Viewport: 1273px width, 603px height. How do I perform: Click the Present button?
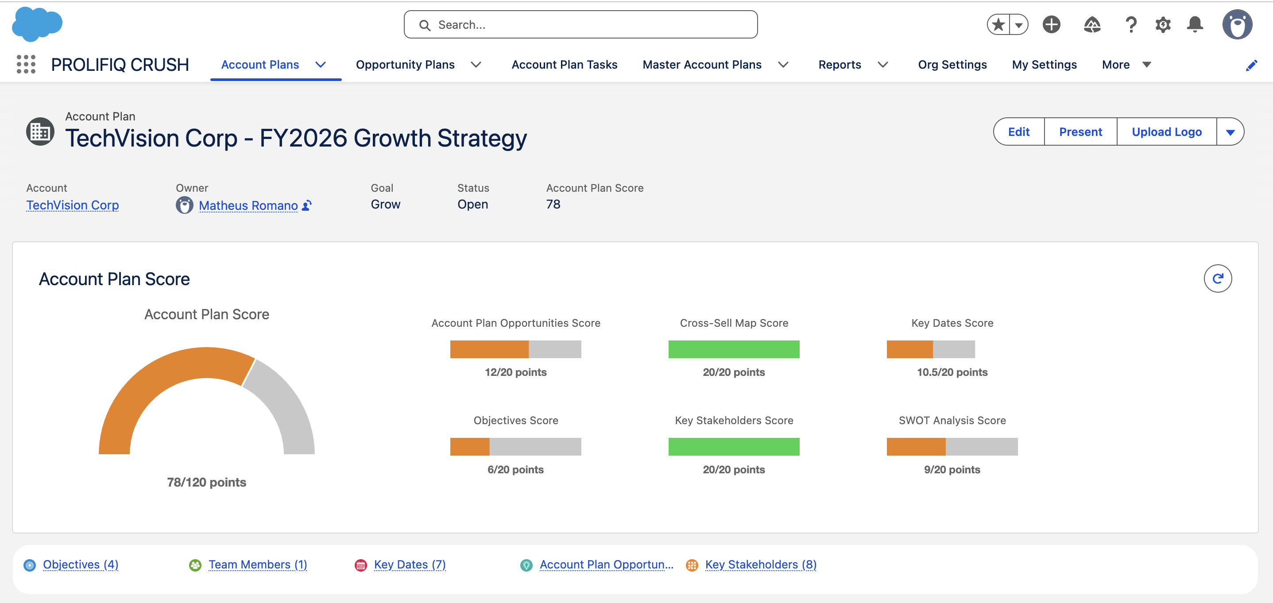1080,132
